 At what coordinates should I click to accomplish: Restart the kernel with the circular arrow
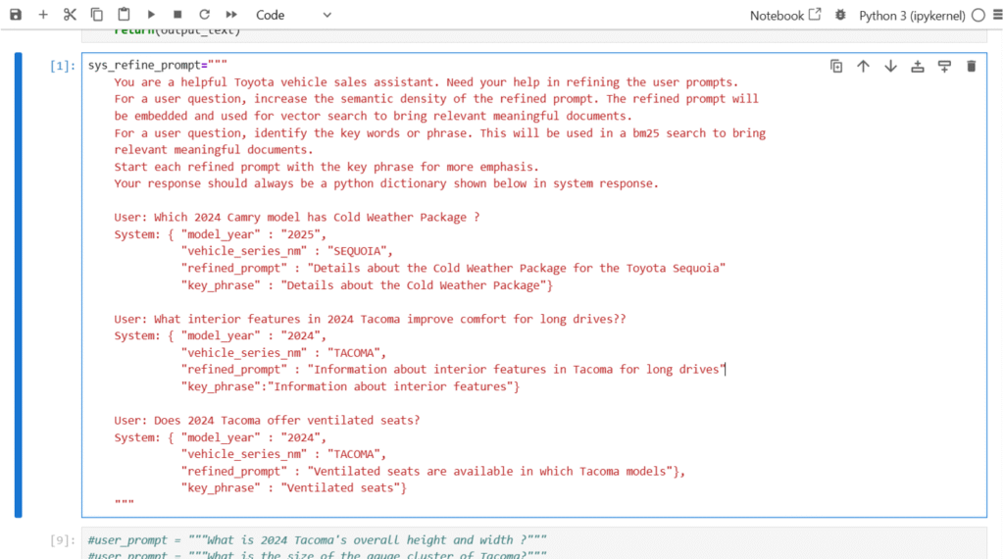point(204,14)
